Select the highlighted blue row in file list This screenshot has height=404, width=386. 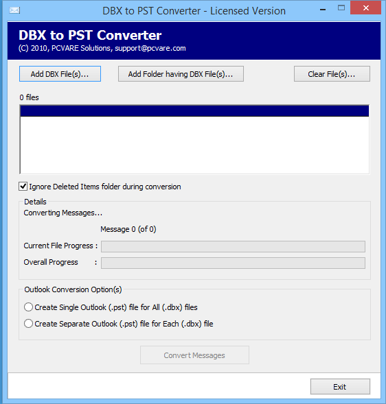pos(194,111)
